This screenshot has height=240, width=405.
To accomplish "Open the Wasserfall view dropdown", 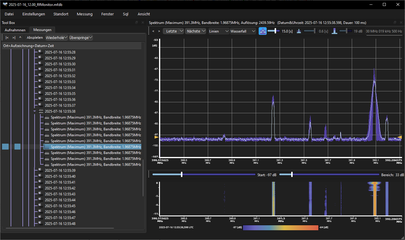I will (243, 31).
